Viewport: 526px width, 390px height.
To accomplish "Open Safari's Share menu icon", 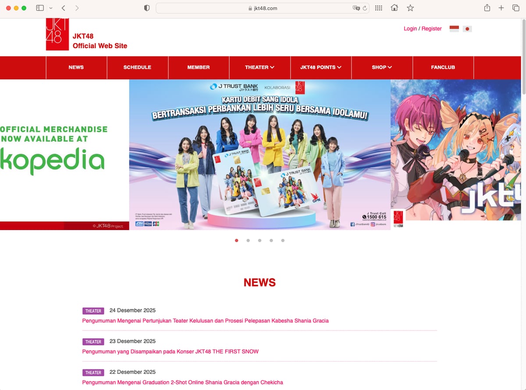I will coord(487,7).
